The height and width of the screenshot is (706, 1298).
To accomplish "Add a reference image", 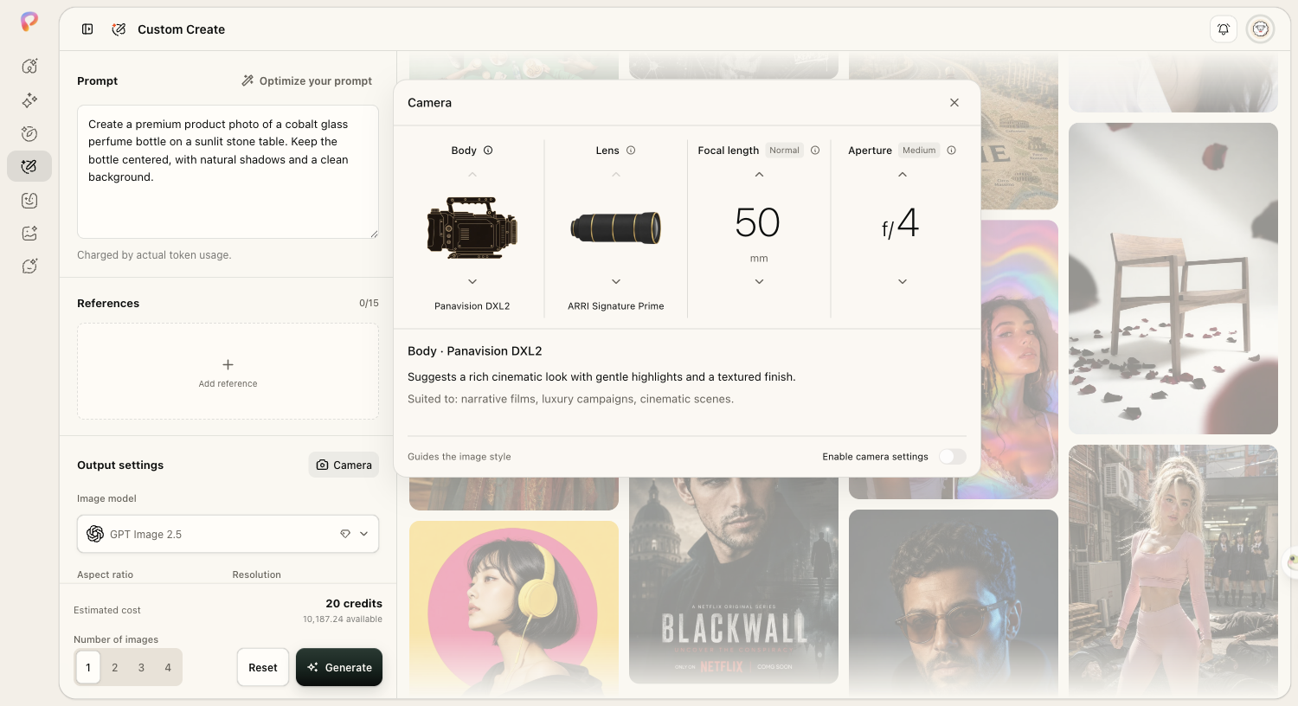I will coord(228,372).
